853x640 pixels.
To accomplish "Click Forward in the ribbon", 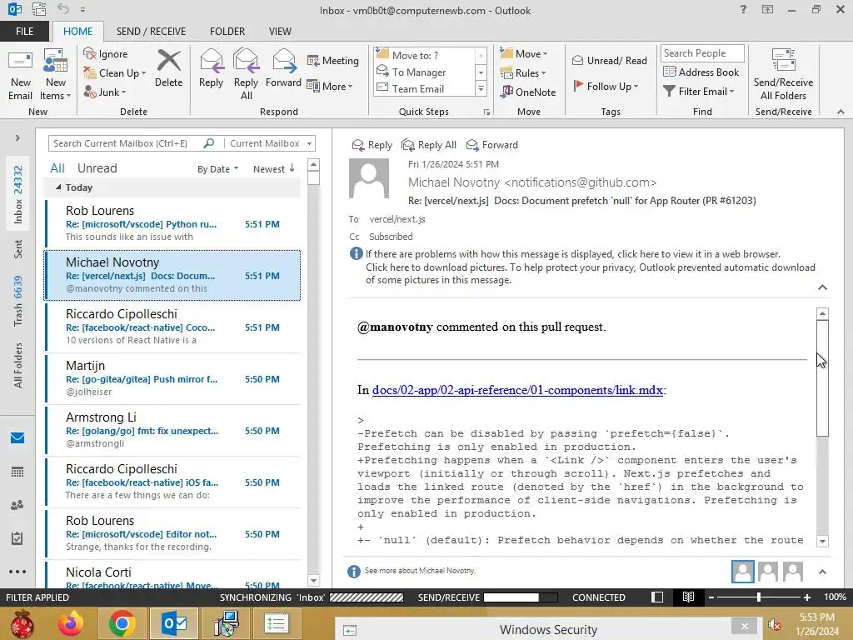I will (283, 68).
